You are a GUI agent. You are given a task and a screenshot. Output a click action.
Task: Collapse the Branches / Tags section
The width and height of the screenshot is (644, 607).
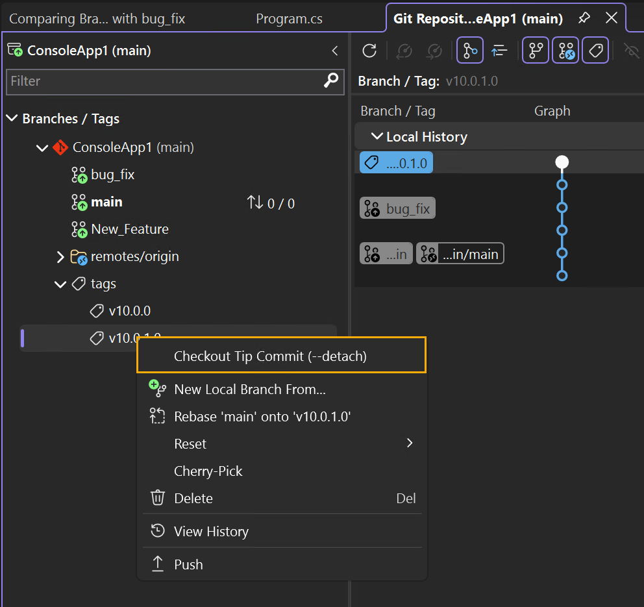(x=12, y=119)
